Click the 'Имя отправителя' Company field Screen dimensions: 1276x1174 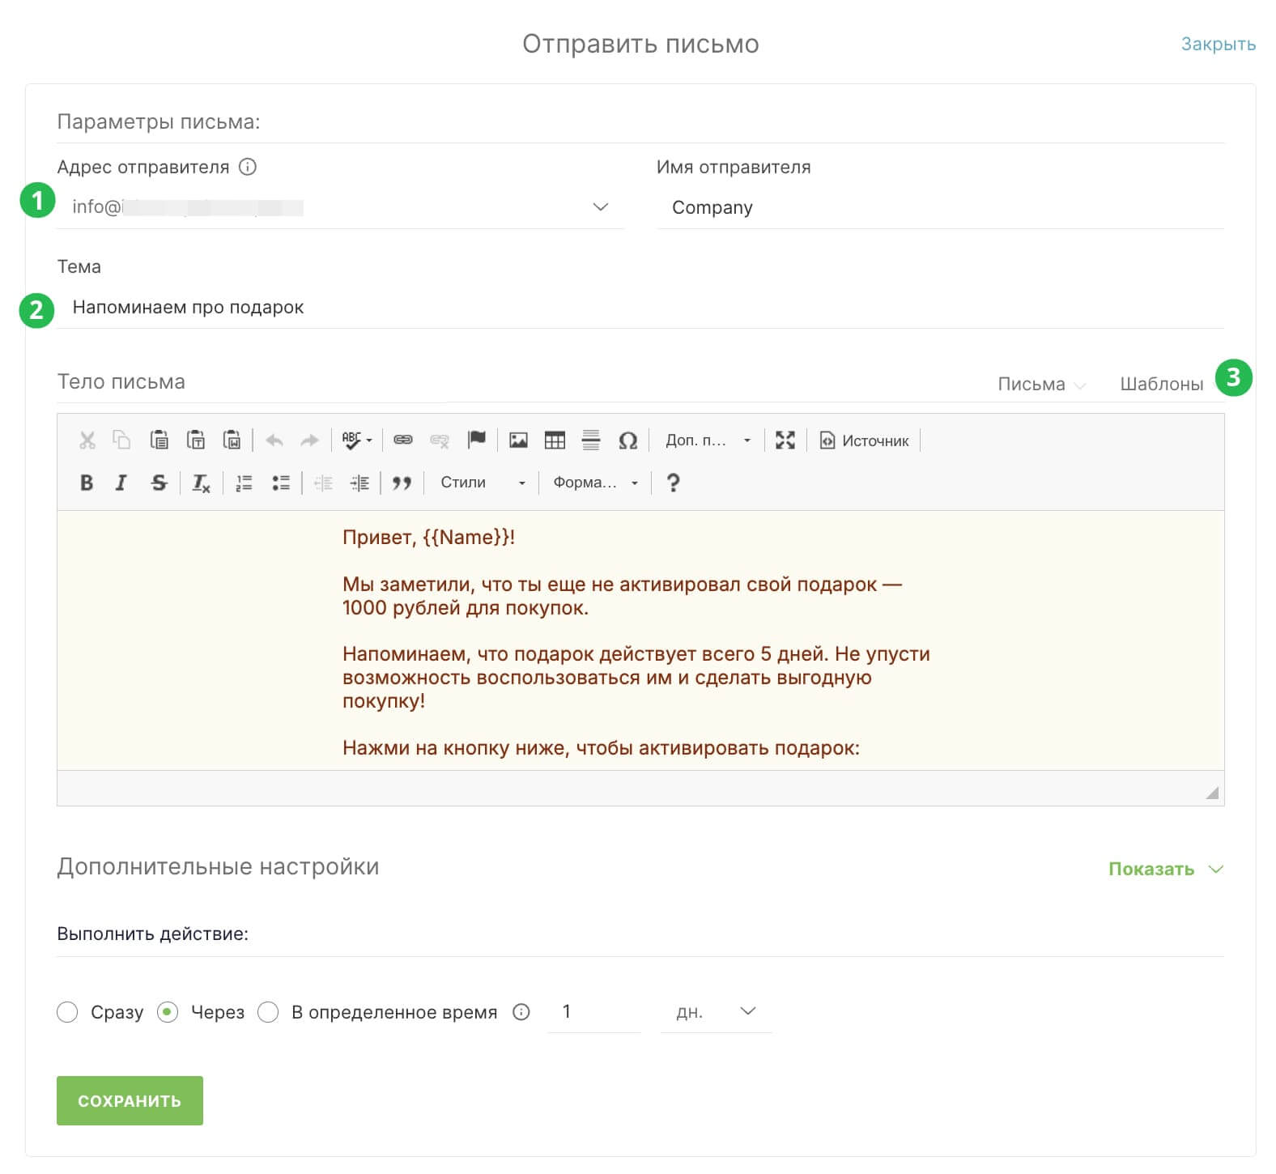pyautogui.click(x=940, y=207)
